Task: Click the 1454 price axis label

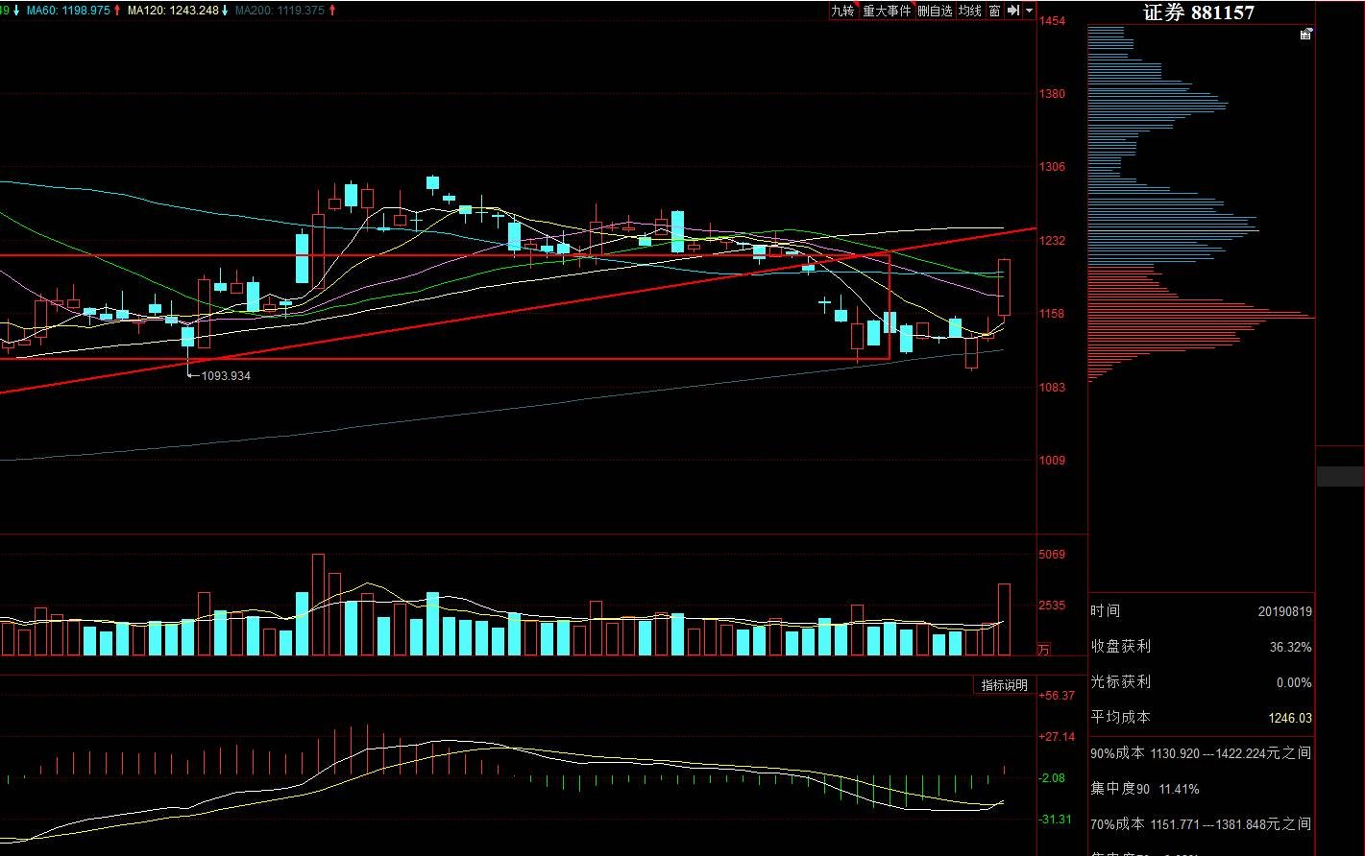Action: tap(1052, 21)
